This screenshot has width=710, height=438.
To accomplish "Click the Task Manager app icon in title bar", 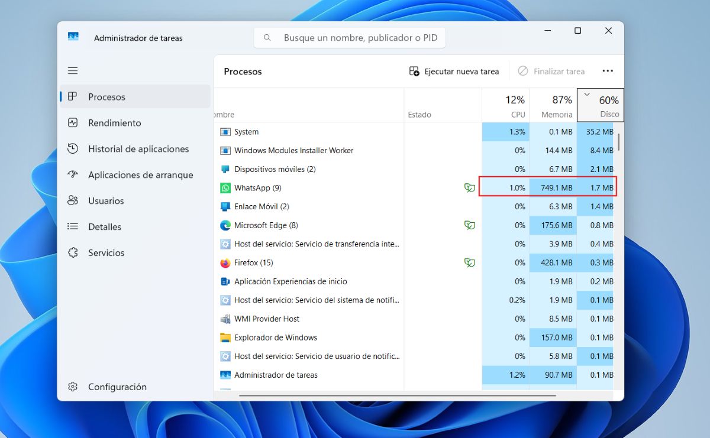I will (73, 37).
